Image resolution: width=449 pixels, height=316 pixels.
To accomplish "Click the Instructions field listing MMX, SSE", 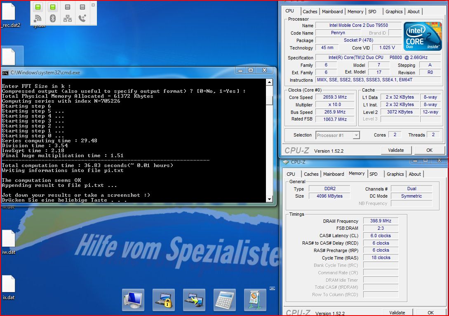I will click(378, 80).
